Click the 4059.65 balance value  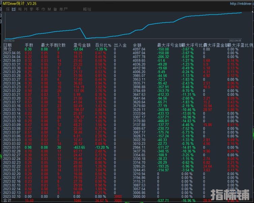[139, 60]
